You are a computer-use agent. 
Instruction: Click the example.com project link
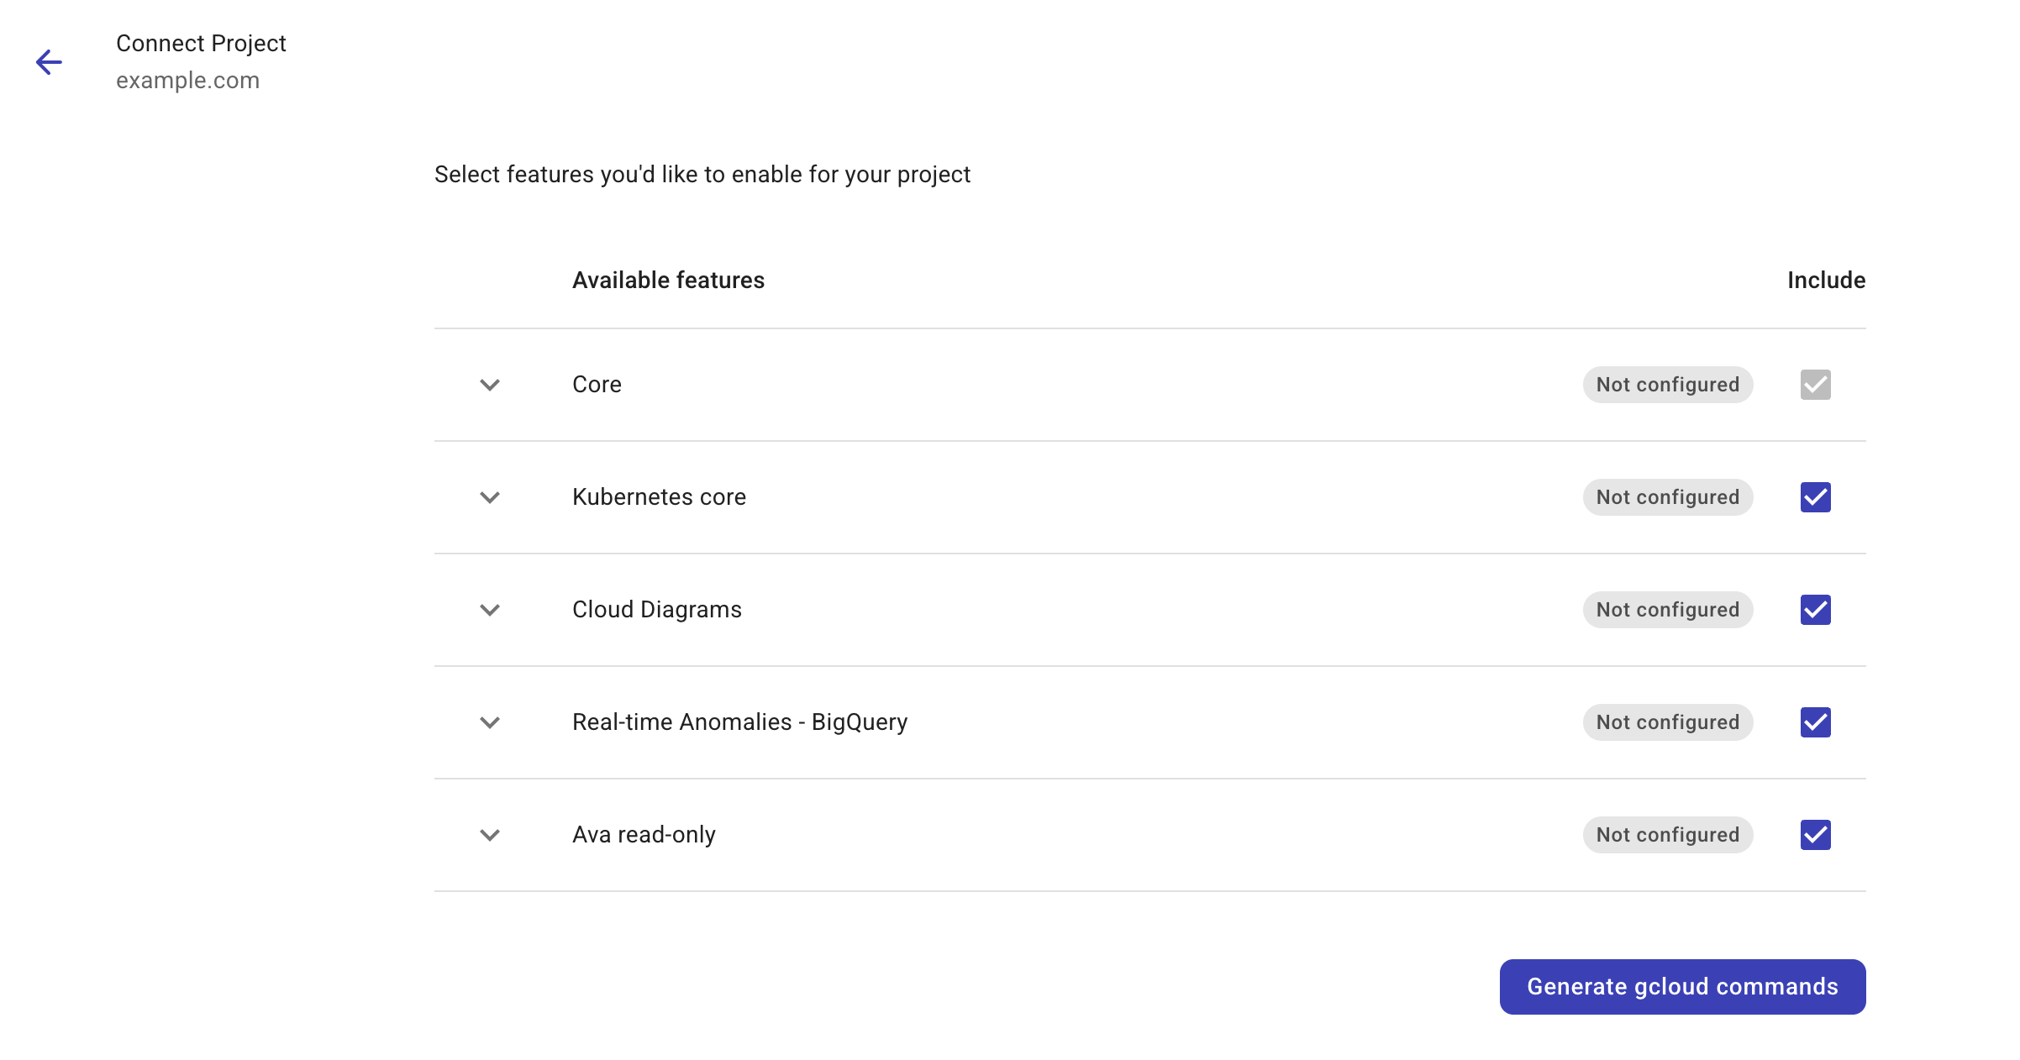pos(187,81)
